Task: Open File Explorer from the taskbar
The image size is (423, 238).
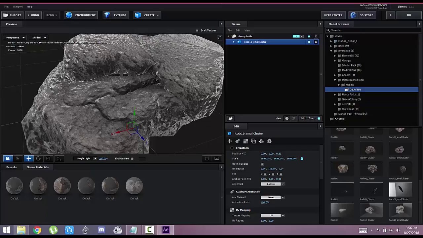Action: coord(21,230)
